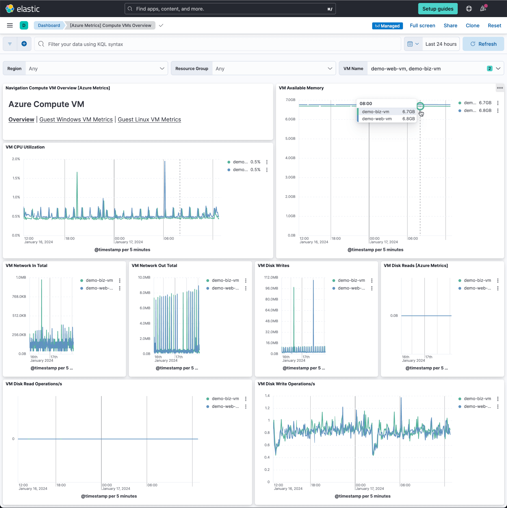Viewport: 507px width, 508px height.
Task: Toggle demo-biz-vm series in Disk Write Operations legend
Action: tap(477, 399)
